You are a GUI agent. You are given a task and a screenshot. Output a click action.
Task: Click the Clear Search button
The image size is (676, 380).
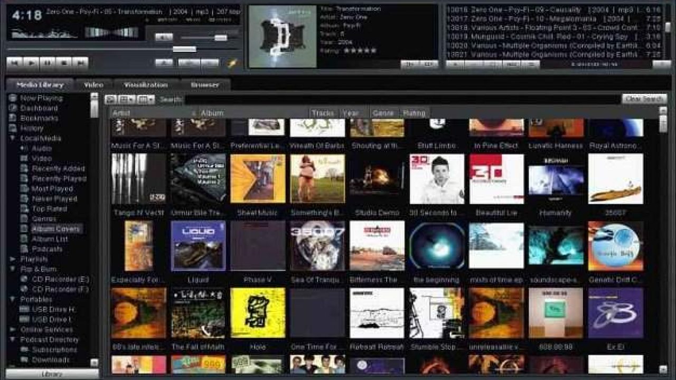click(644, 99)
